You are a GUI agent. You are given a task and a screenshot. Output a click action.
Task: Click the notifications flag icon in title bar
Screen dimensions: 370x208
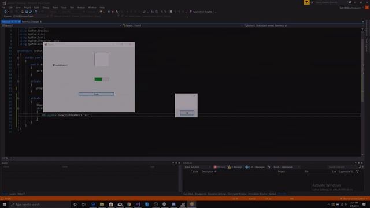[x=306, y=2]
